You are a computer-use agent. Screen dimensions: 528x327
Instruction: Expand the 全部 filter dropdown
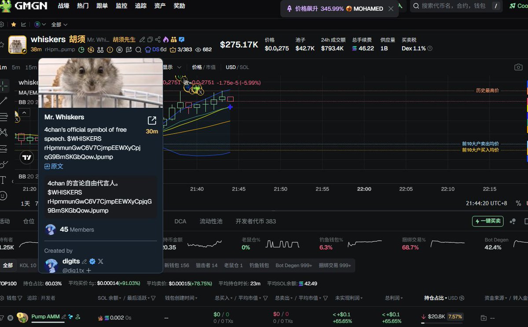(x=59, y=25)
